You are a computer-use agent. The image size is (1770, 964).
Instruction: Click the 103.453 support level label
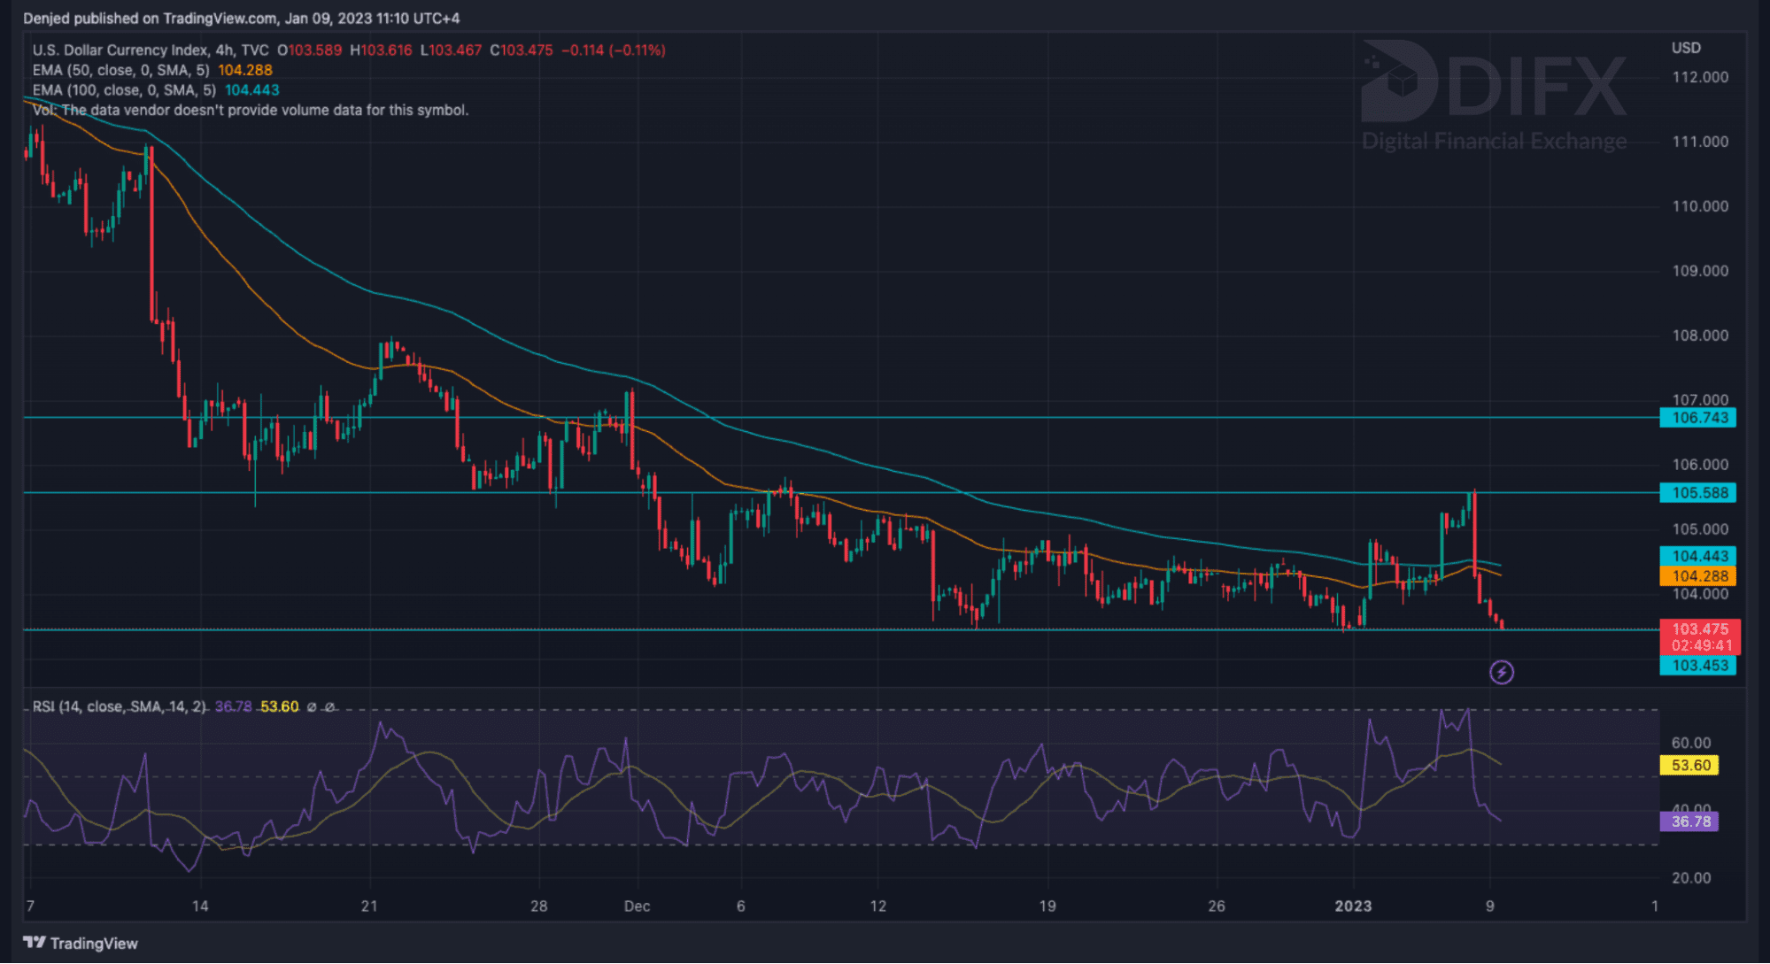pyautogui.click(x=1698, y=666)
